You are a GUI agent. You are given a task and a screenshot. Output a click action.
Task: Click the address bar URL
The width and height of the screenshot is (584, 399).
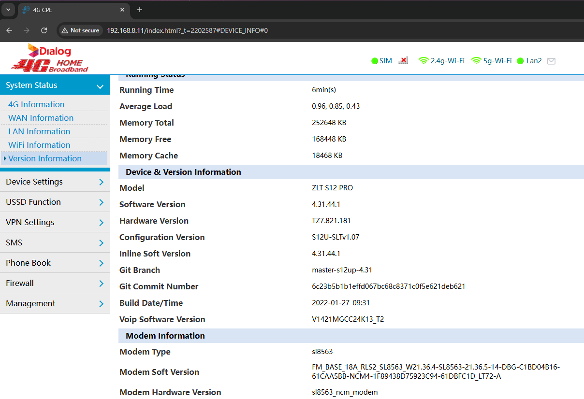click(187, 30)
